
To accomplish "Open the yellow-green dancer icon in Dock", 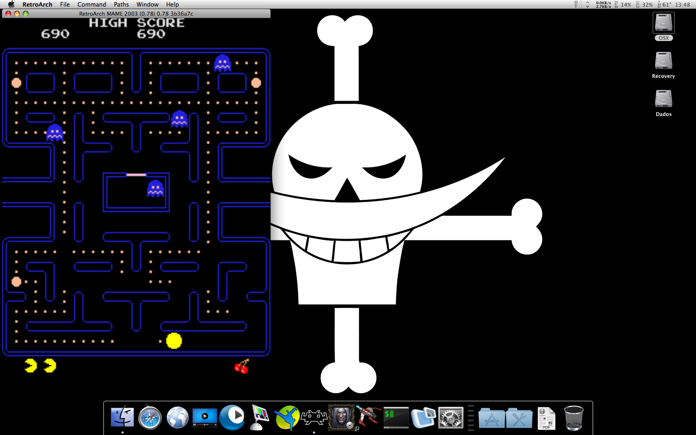I will tap(287, 418).
